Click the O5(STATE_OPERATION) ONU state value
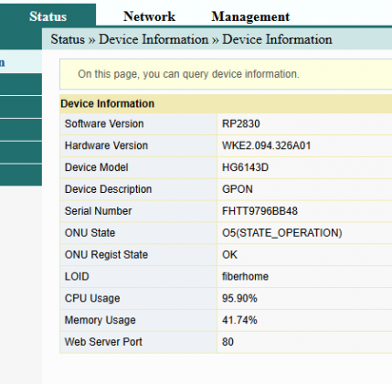 282,233
